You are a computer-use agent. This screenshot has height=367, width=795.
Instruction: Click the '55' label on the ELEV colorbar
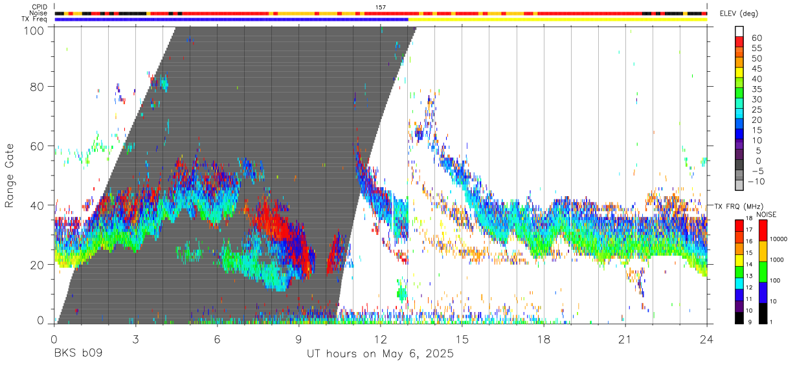pos(756,49)
